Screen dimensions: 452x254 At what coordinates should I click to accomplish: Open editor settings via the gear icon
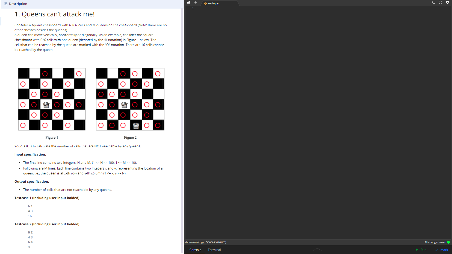coord(447,2)
